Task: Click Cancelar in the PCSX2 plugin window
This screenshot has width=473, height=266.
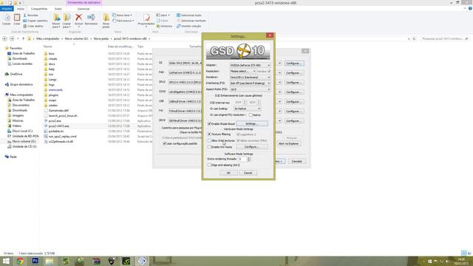Action: coord(296,161)
